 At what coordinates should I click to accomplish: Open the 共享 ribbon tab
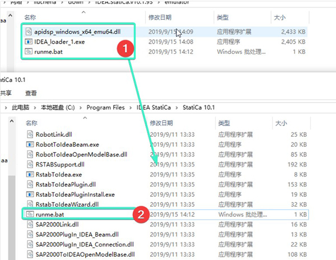[6, 93]
